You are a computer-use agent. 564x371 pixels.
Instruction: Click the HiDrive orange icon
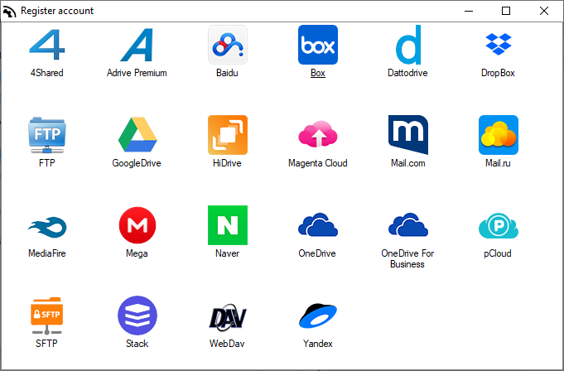pos(227,135)
